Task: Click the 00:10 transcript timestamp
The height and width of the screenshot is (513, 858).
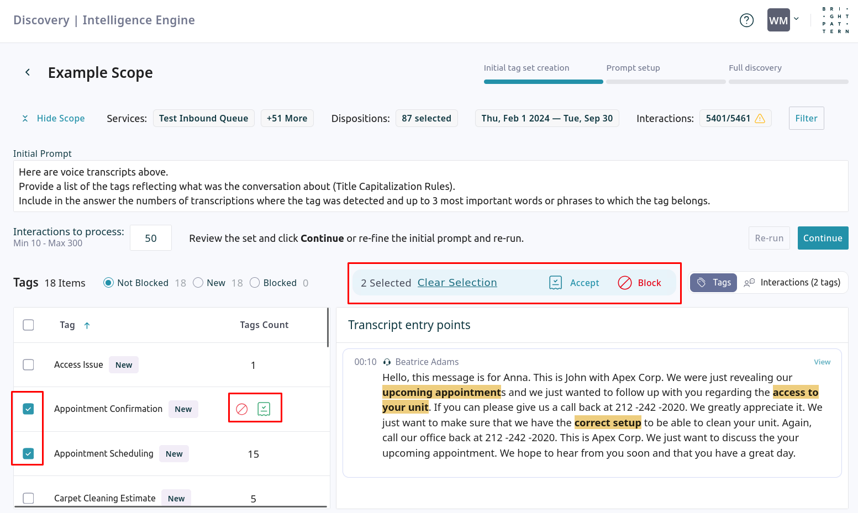Action: click(365, 362)
